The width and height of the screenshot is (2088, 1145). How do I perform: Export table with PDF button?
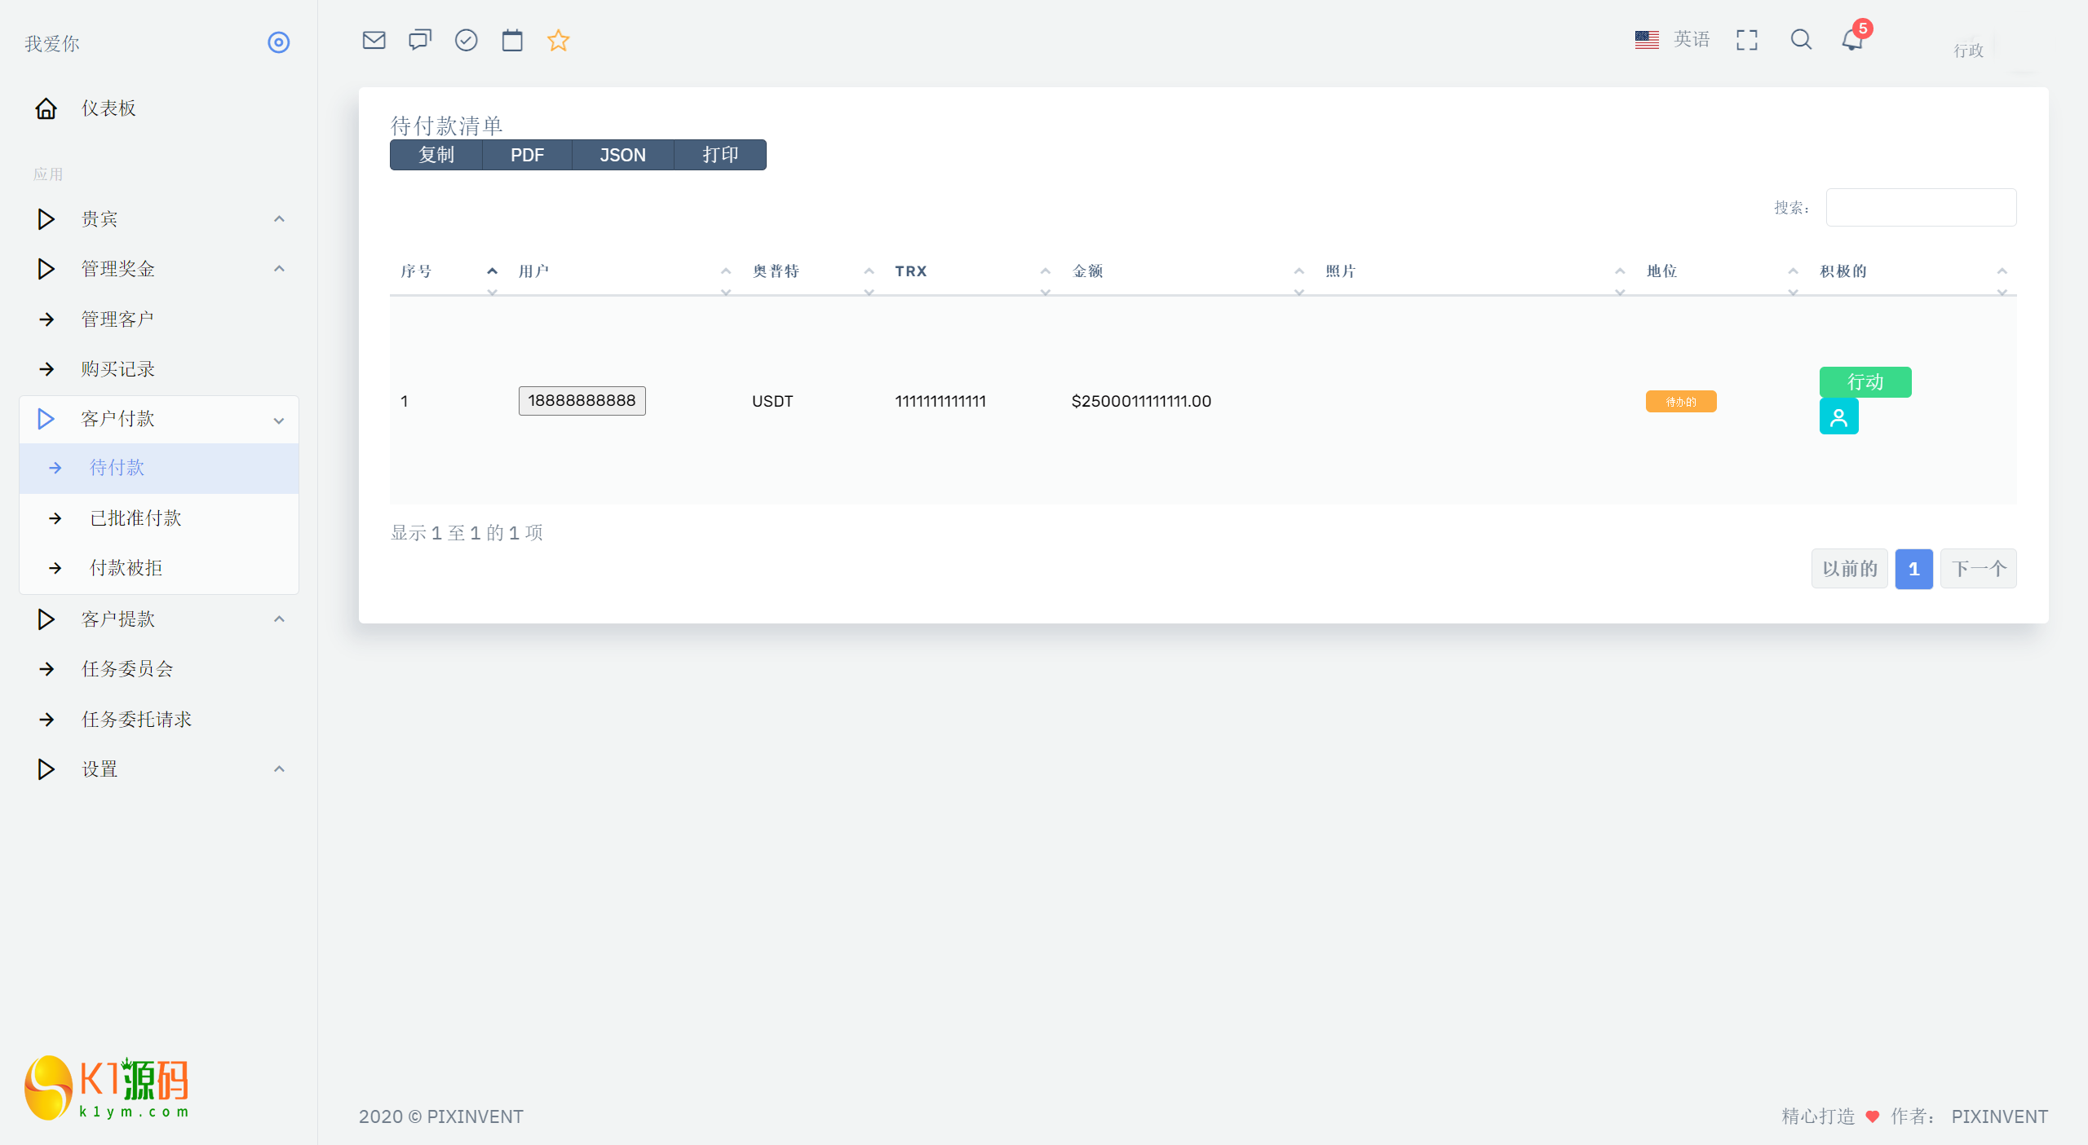coord(527,155)
